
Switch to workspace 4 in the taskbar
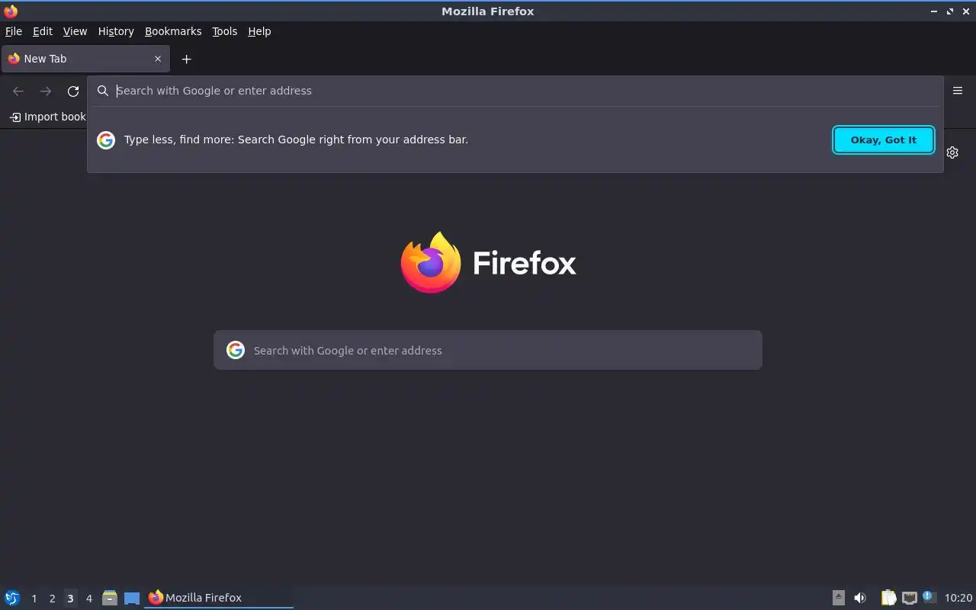88,599
